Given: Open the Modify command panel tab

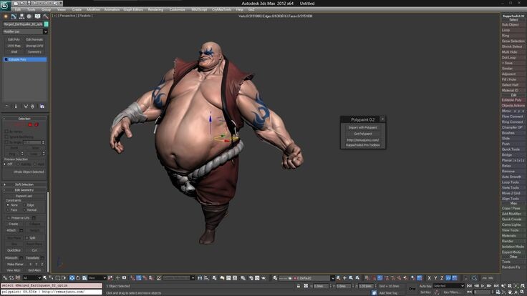Looking at the screenshot, I should (x=14, y=16).
